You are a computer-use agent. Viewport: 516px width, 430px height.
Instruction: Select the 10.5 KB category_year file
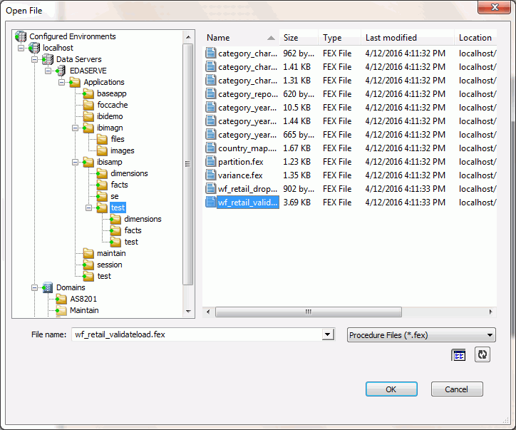(x=349, y=108)
